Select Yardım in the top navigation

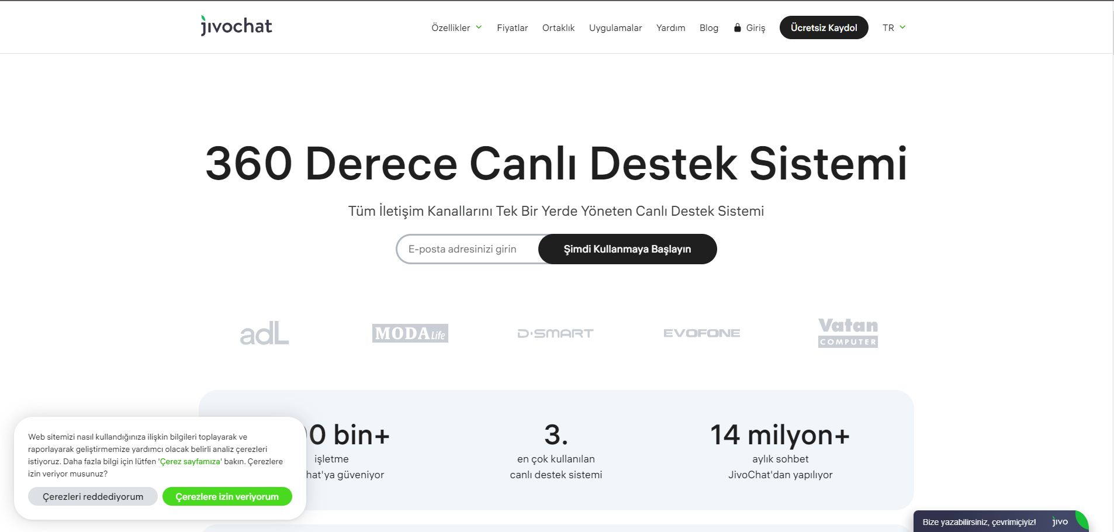[670, 27]
